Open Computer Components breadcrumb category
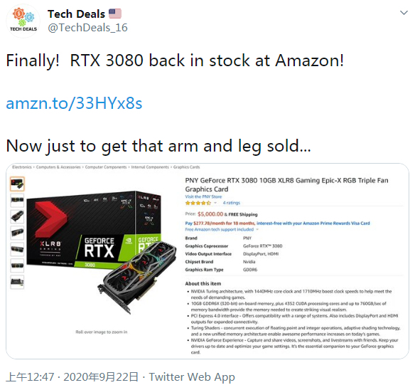 [x=106, y=167]
